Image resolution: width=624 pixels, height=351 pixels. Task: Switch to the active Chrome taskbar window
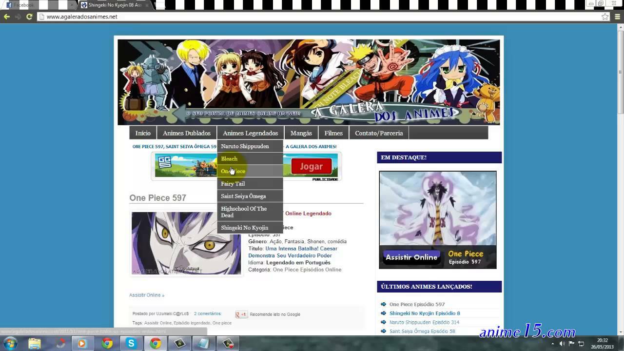tap(155, 344)
